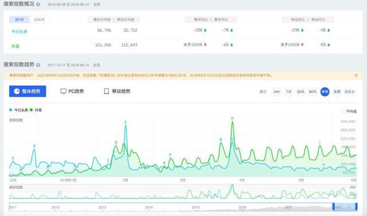Viewport: 367px width, 216px height.
Task: Select the 24h time range
Action: click(276, 92)
